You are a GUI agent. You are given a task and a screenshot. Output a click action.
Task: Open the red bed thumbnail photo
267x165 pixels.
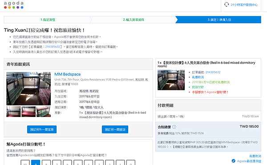click(x=28, y=112)
